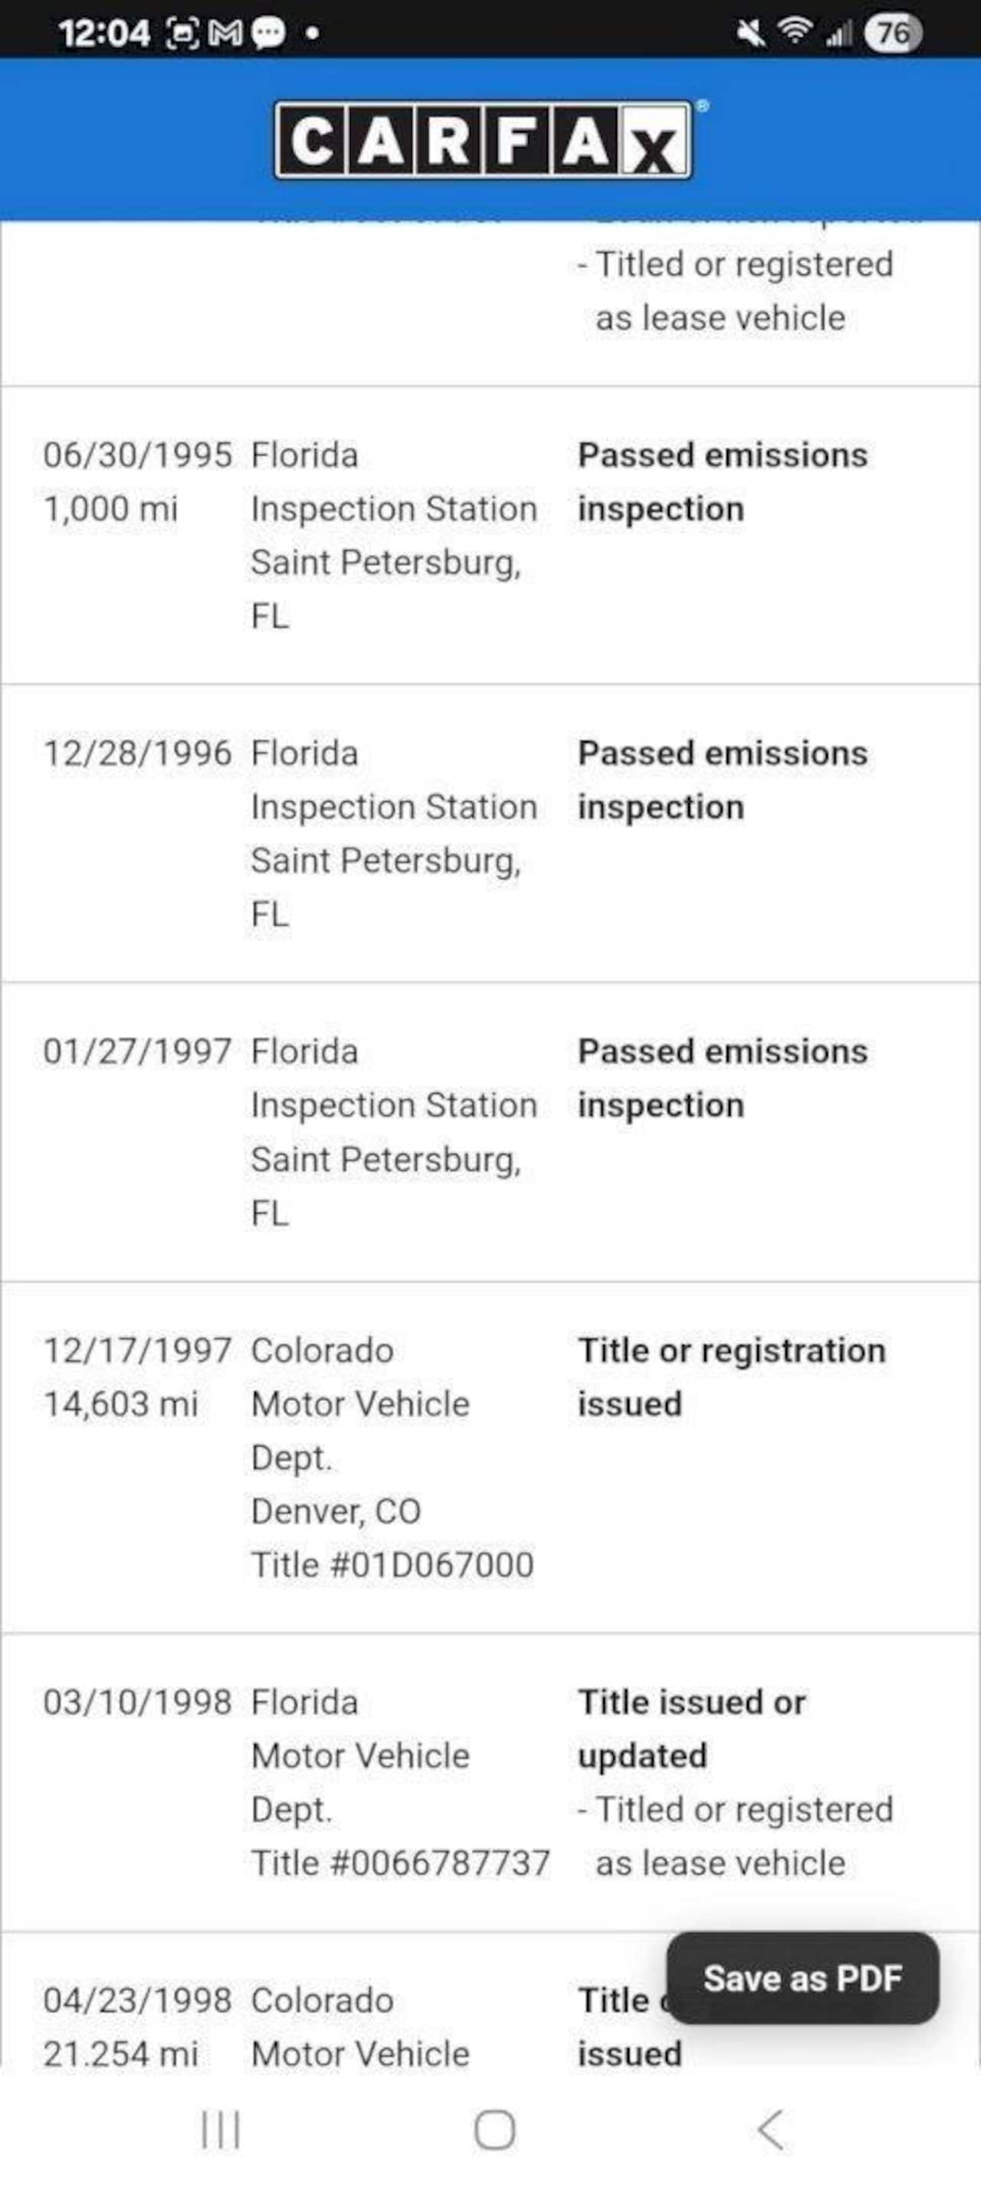981x2189 pixels.
Task: Tap the screenshot notification icon
Action: (x=182, y=34)
